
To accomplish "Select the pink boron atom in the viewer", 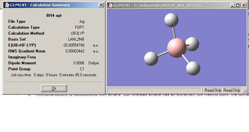I will pyautogui.click(x=177, y=48).
